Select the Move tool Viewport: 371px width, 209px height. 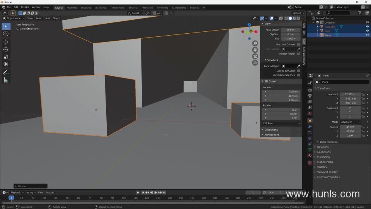tap(6, 42)
